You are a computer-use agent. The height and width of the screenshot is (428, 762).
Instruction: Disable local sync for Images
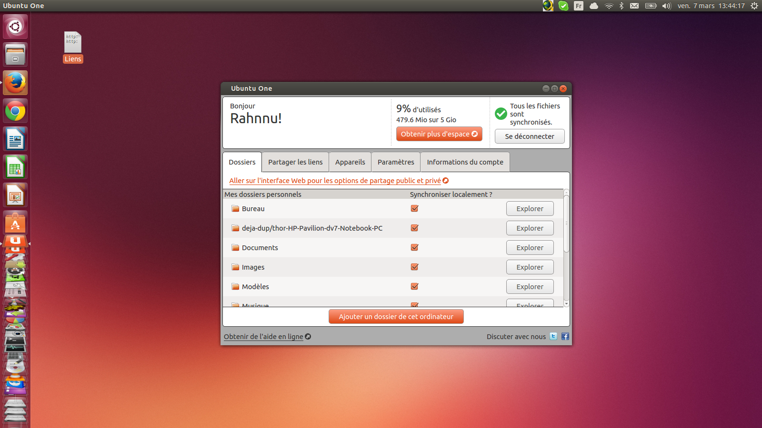[x=415, y=267]
